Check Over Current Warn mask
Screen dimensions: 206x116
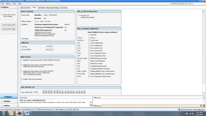(89, 48)
